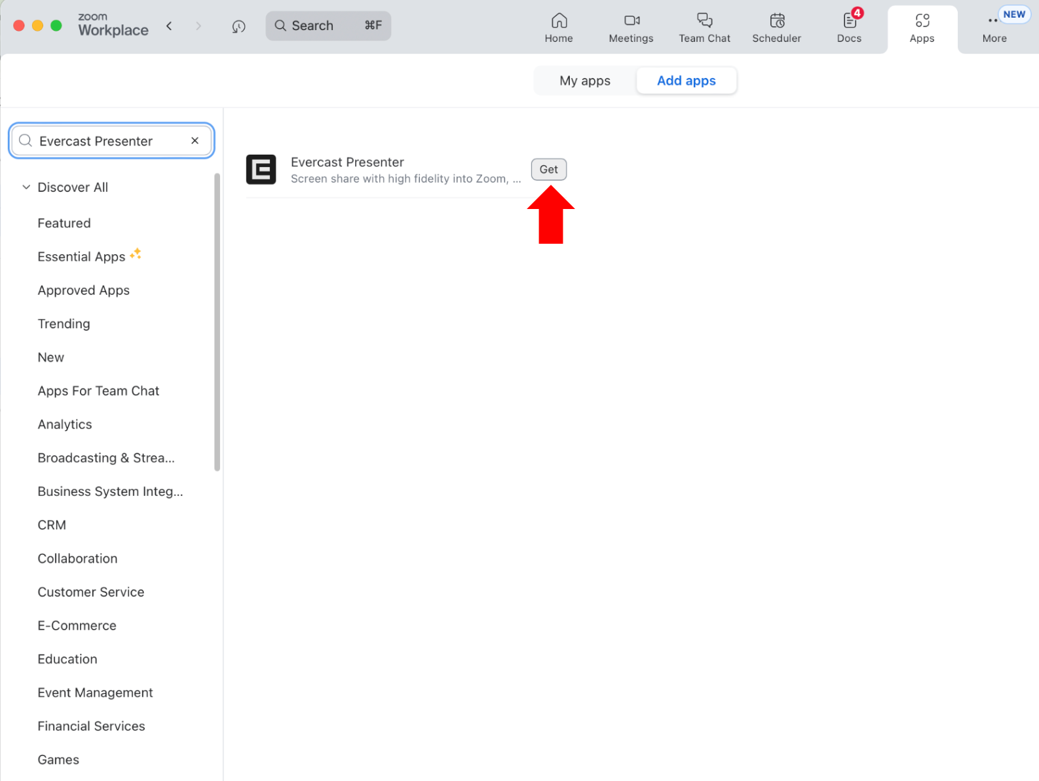Click the category sidebar scrollbar
Viewport: 1039px width, 781px height.
tap(217, 322)
